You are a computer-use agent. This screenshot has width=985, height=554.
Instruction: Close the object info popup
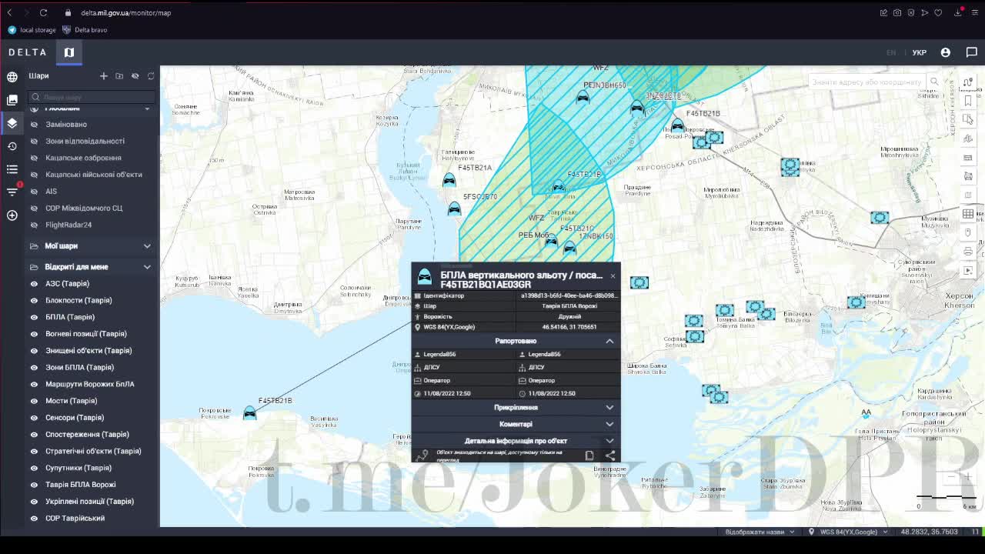[x=613, y=275]
